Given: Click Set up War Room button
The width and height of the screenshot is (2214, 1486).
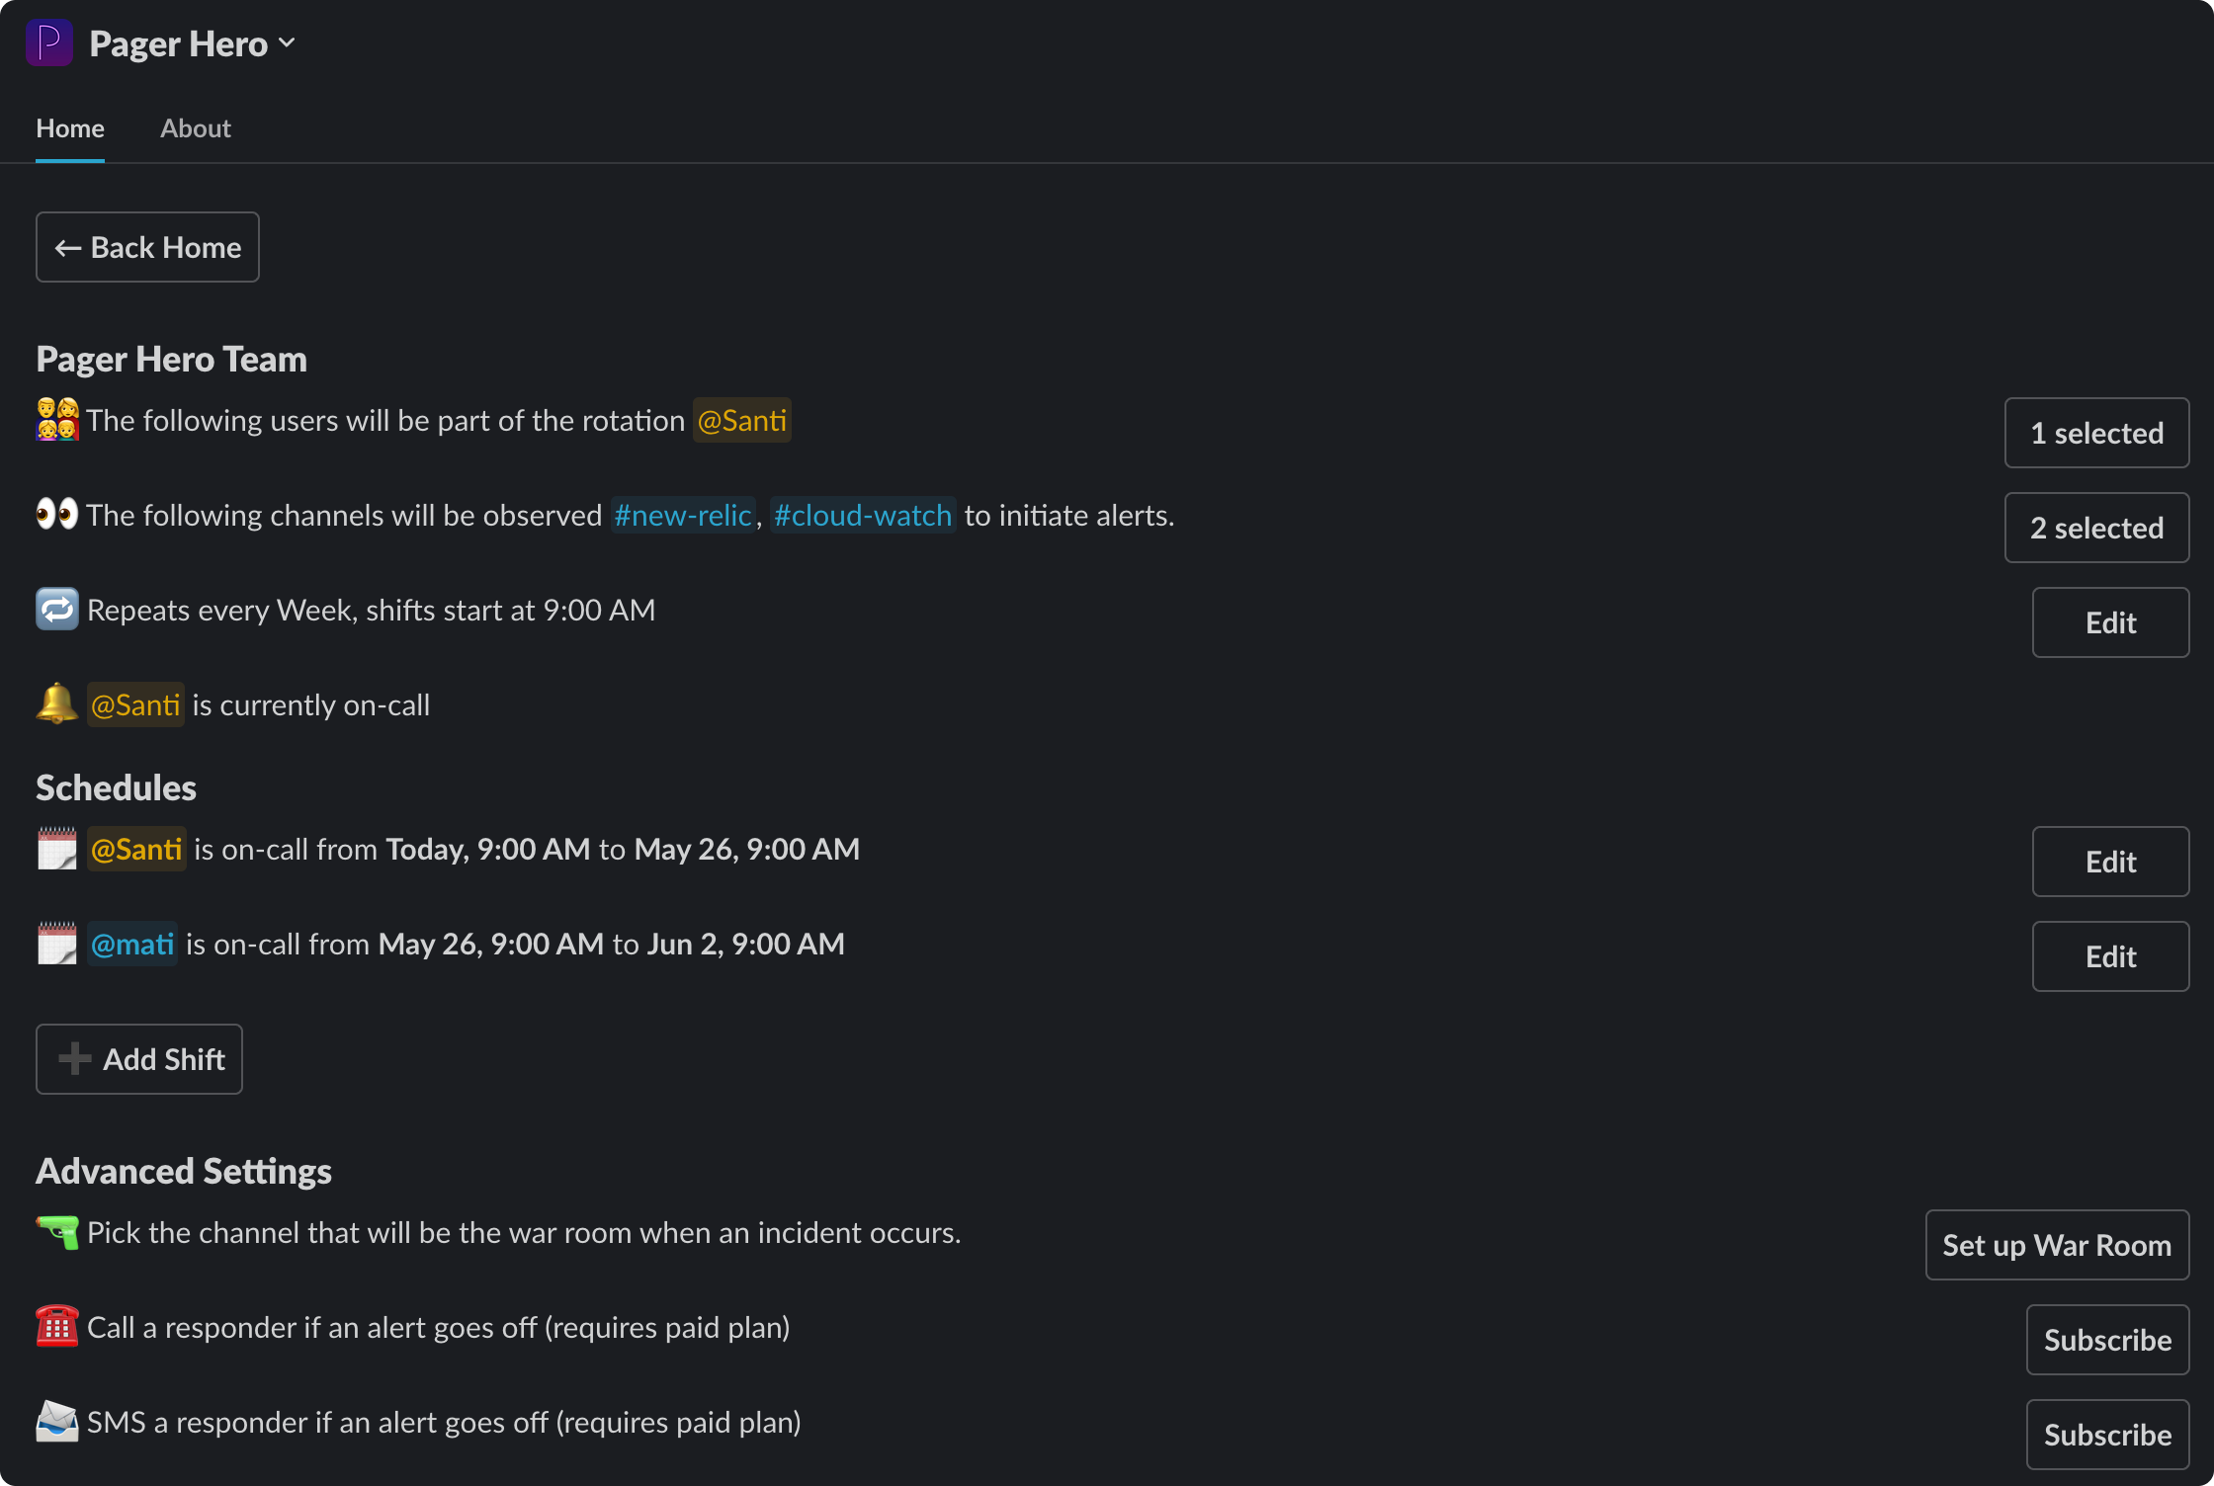Looking at the screenshot, I should (x=2057, y=1245).
